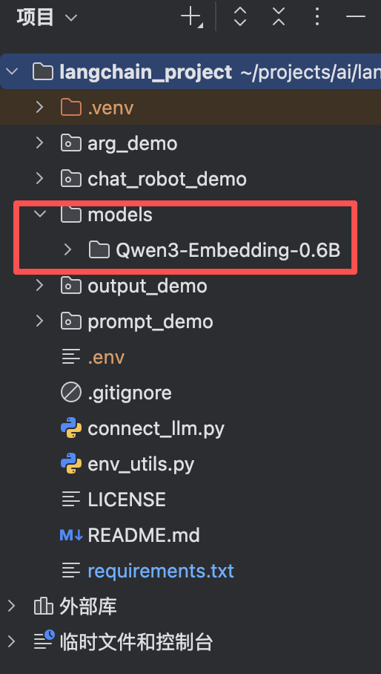Click the Collapse All arrows icon
Image resolution: width=381 pixels, height=674 pixels.
[x=279, y=17]
